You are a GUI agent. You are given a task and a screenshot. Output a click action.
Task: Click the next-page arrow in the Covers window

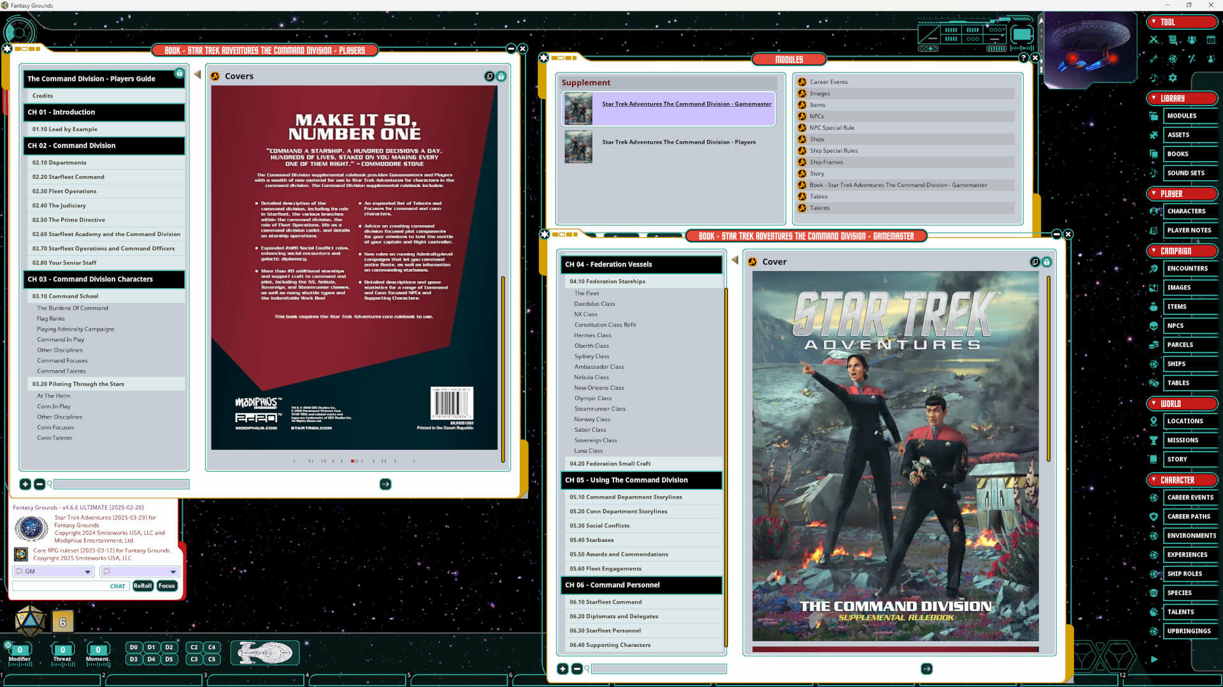(385, 484)
